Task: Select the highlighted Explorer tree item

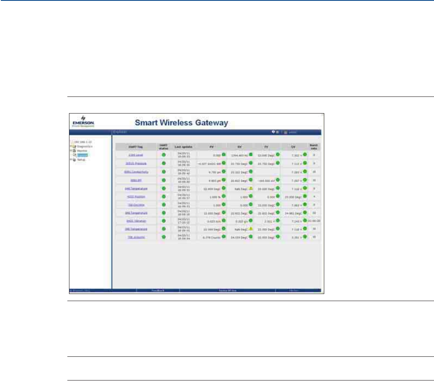Action: pyautogui.click(x=82, y=155)
